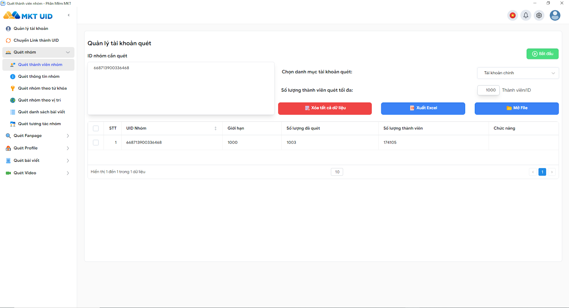The image size is (569, 308).
Task: Click the Quét thành viên nhóm icon
Action: 13,65
